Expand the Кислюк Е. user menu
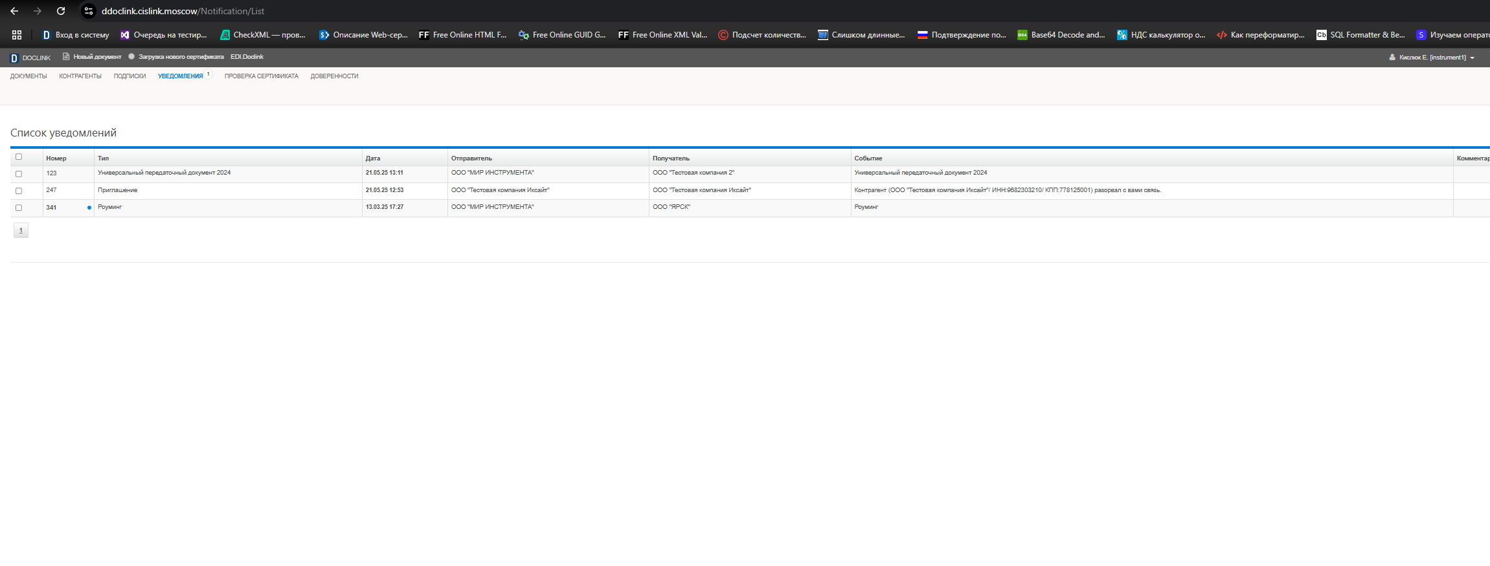1490x566 pixels. [1432, 58]
